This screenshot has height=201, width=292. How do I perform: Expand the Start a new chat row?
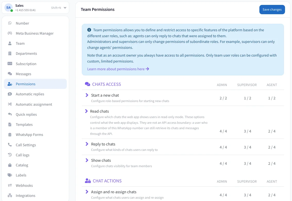[x=87, y=95]
